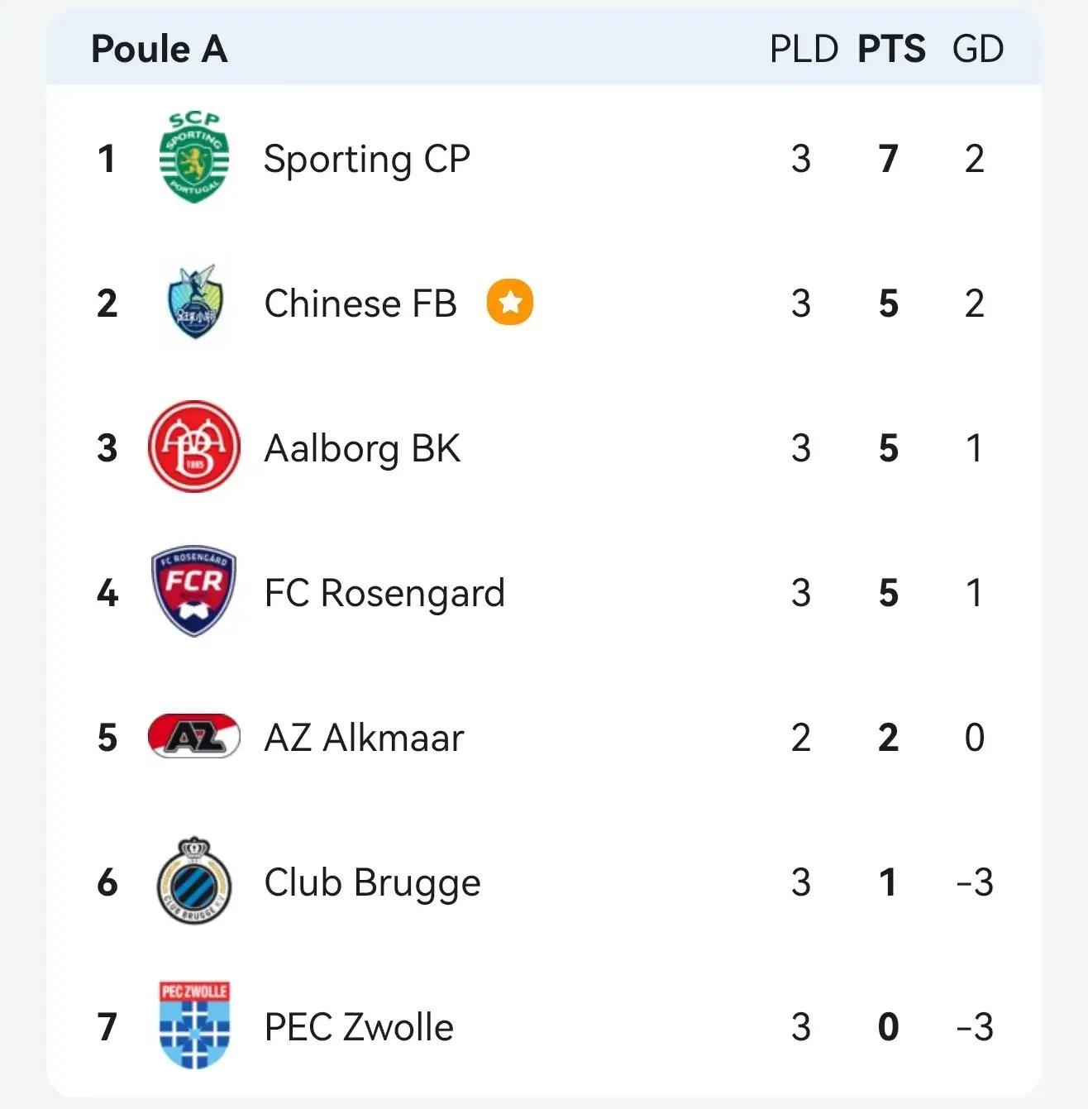Click the Aalborg BK red crest
Viewport: 1088px width, 1109px height.
tap(193, 447)
